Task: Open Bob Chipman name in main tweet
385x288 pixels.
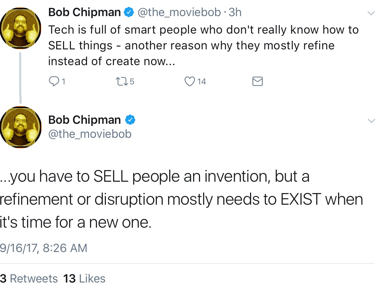Action: (85, 120)
